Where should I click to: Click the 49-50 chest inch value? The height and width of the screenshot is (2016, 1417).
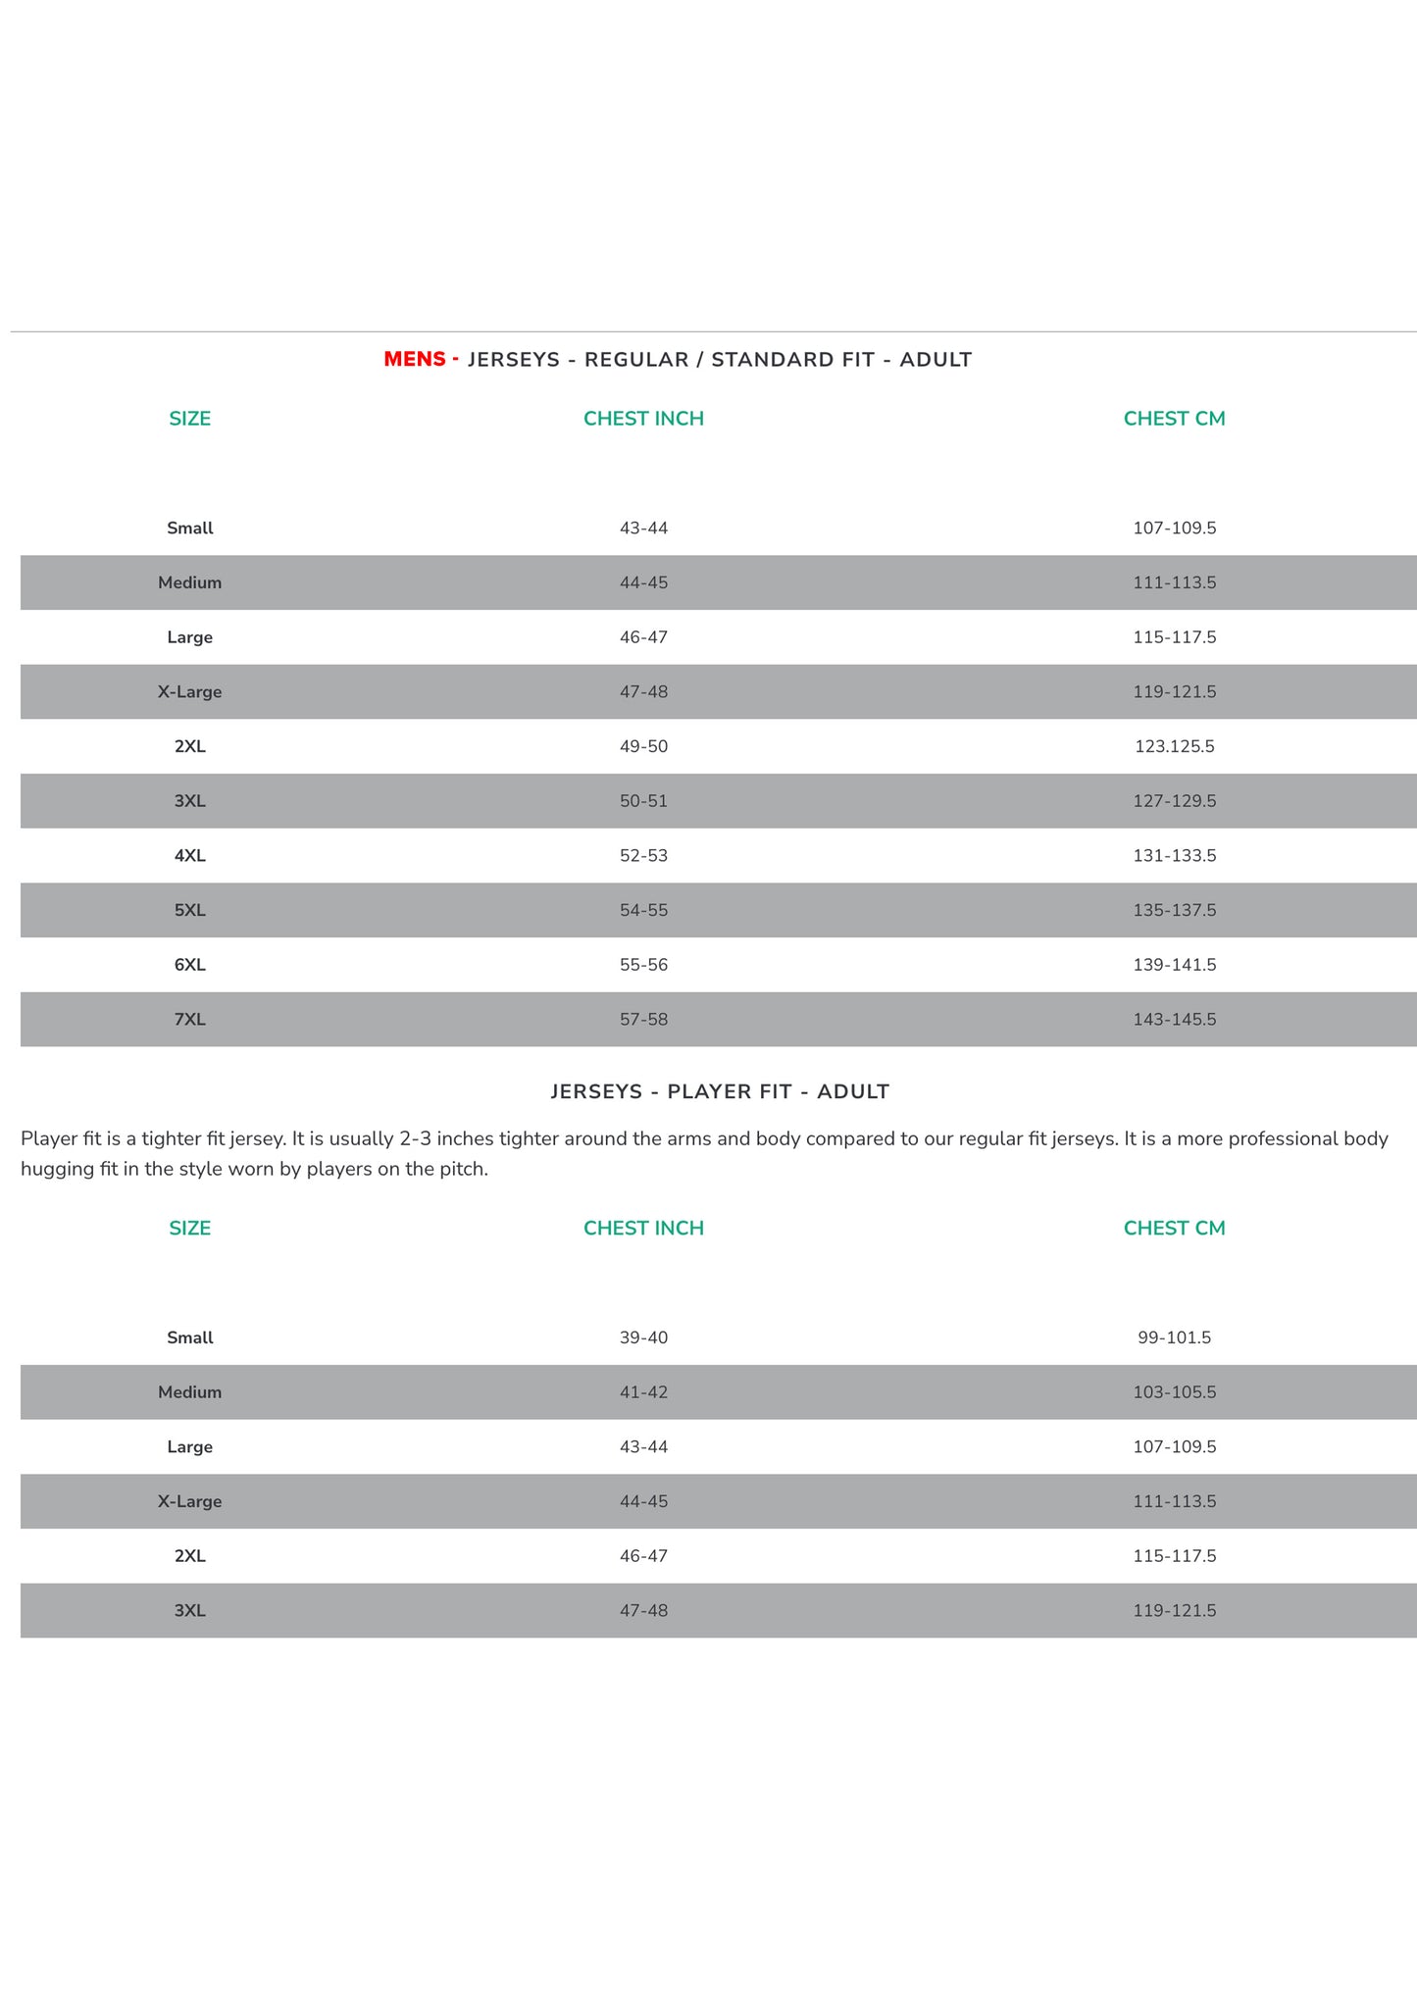click(x=643, y=746)
